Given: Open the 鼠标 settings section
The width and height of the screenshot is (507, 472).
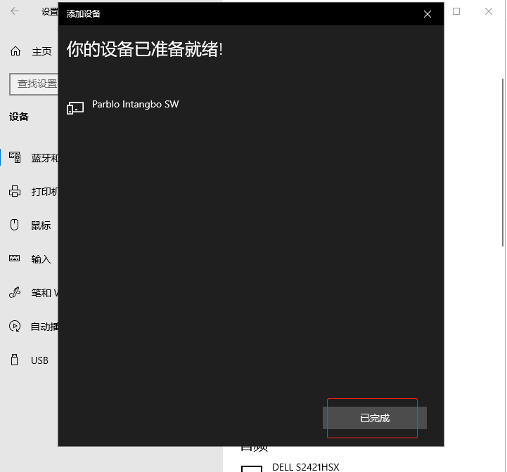Looking at the screenshot, I should (41, 225).
